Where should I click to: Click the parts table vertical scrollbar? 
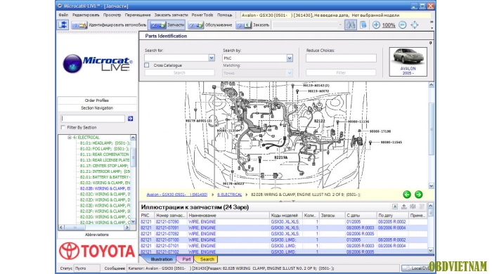430,228
